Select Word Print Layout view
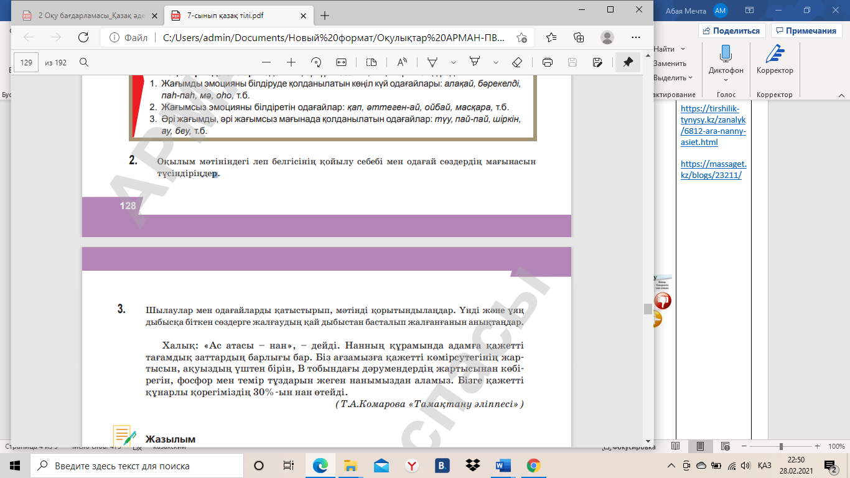The width and height of the screenshot is (850, 478). [700, 446]
